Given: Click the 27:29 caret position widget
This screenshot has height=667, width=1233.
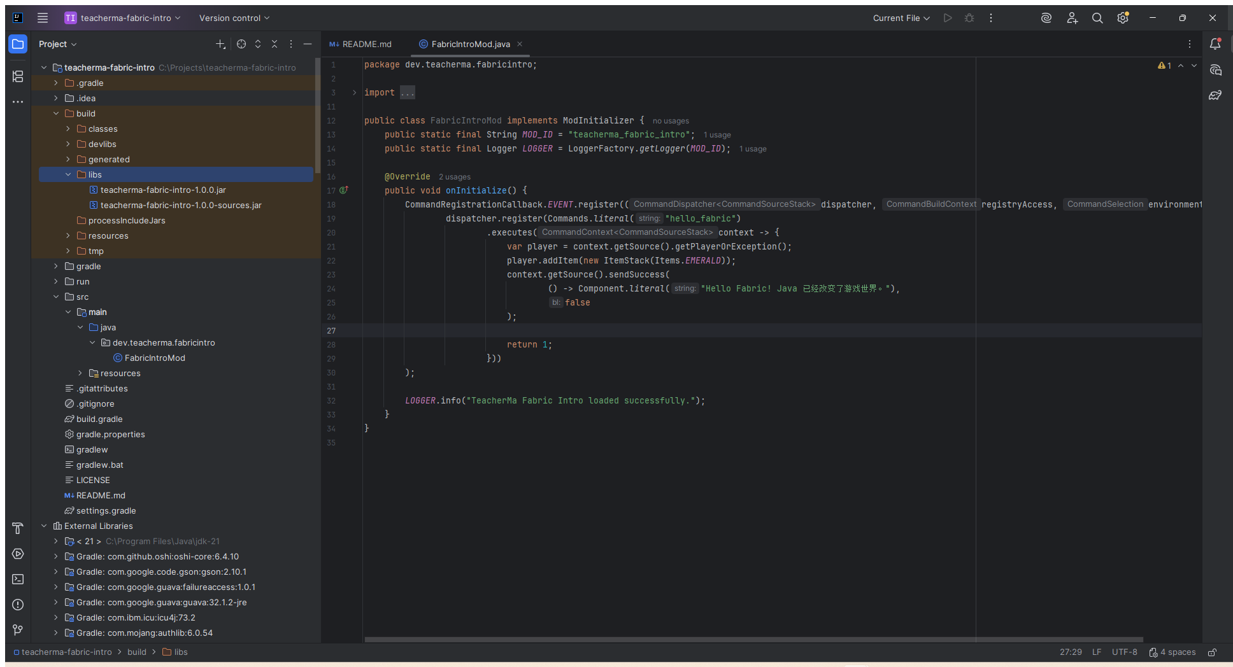Looking at the screenshot, I should (x=1071, y=652).
